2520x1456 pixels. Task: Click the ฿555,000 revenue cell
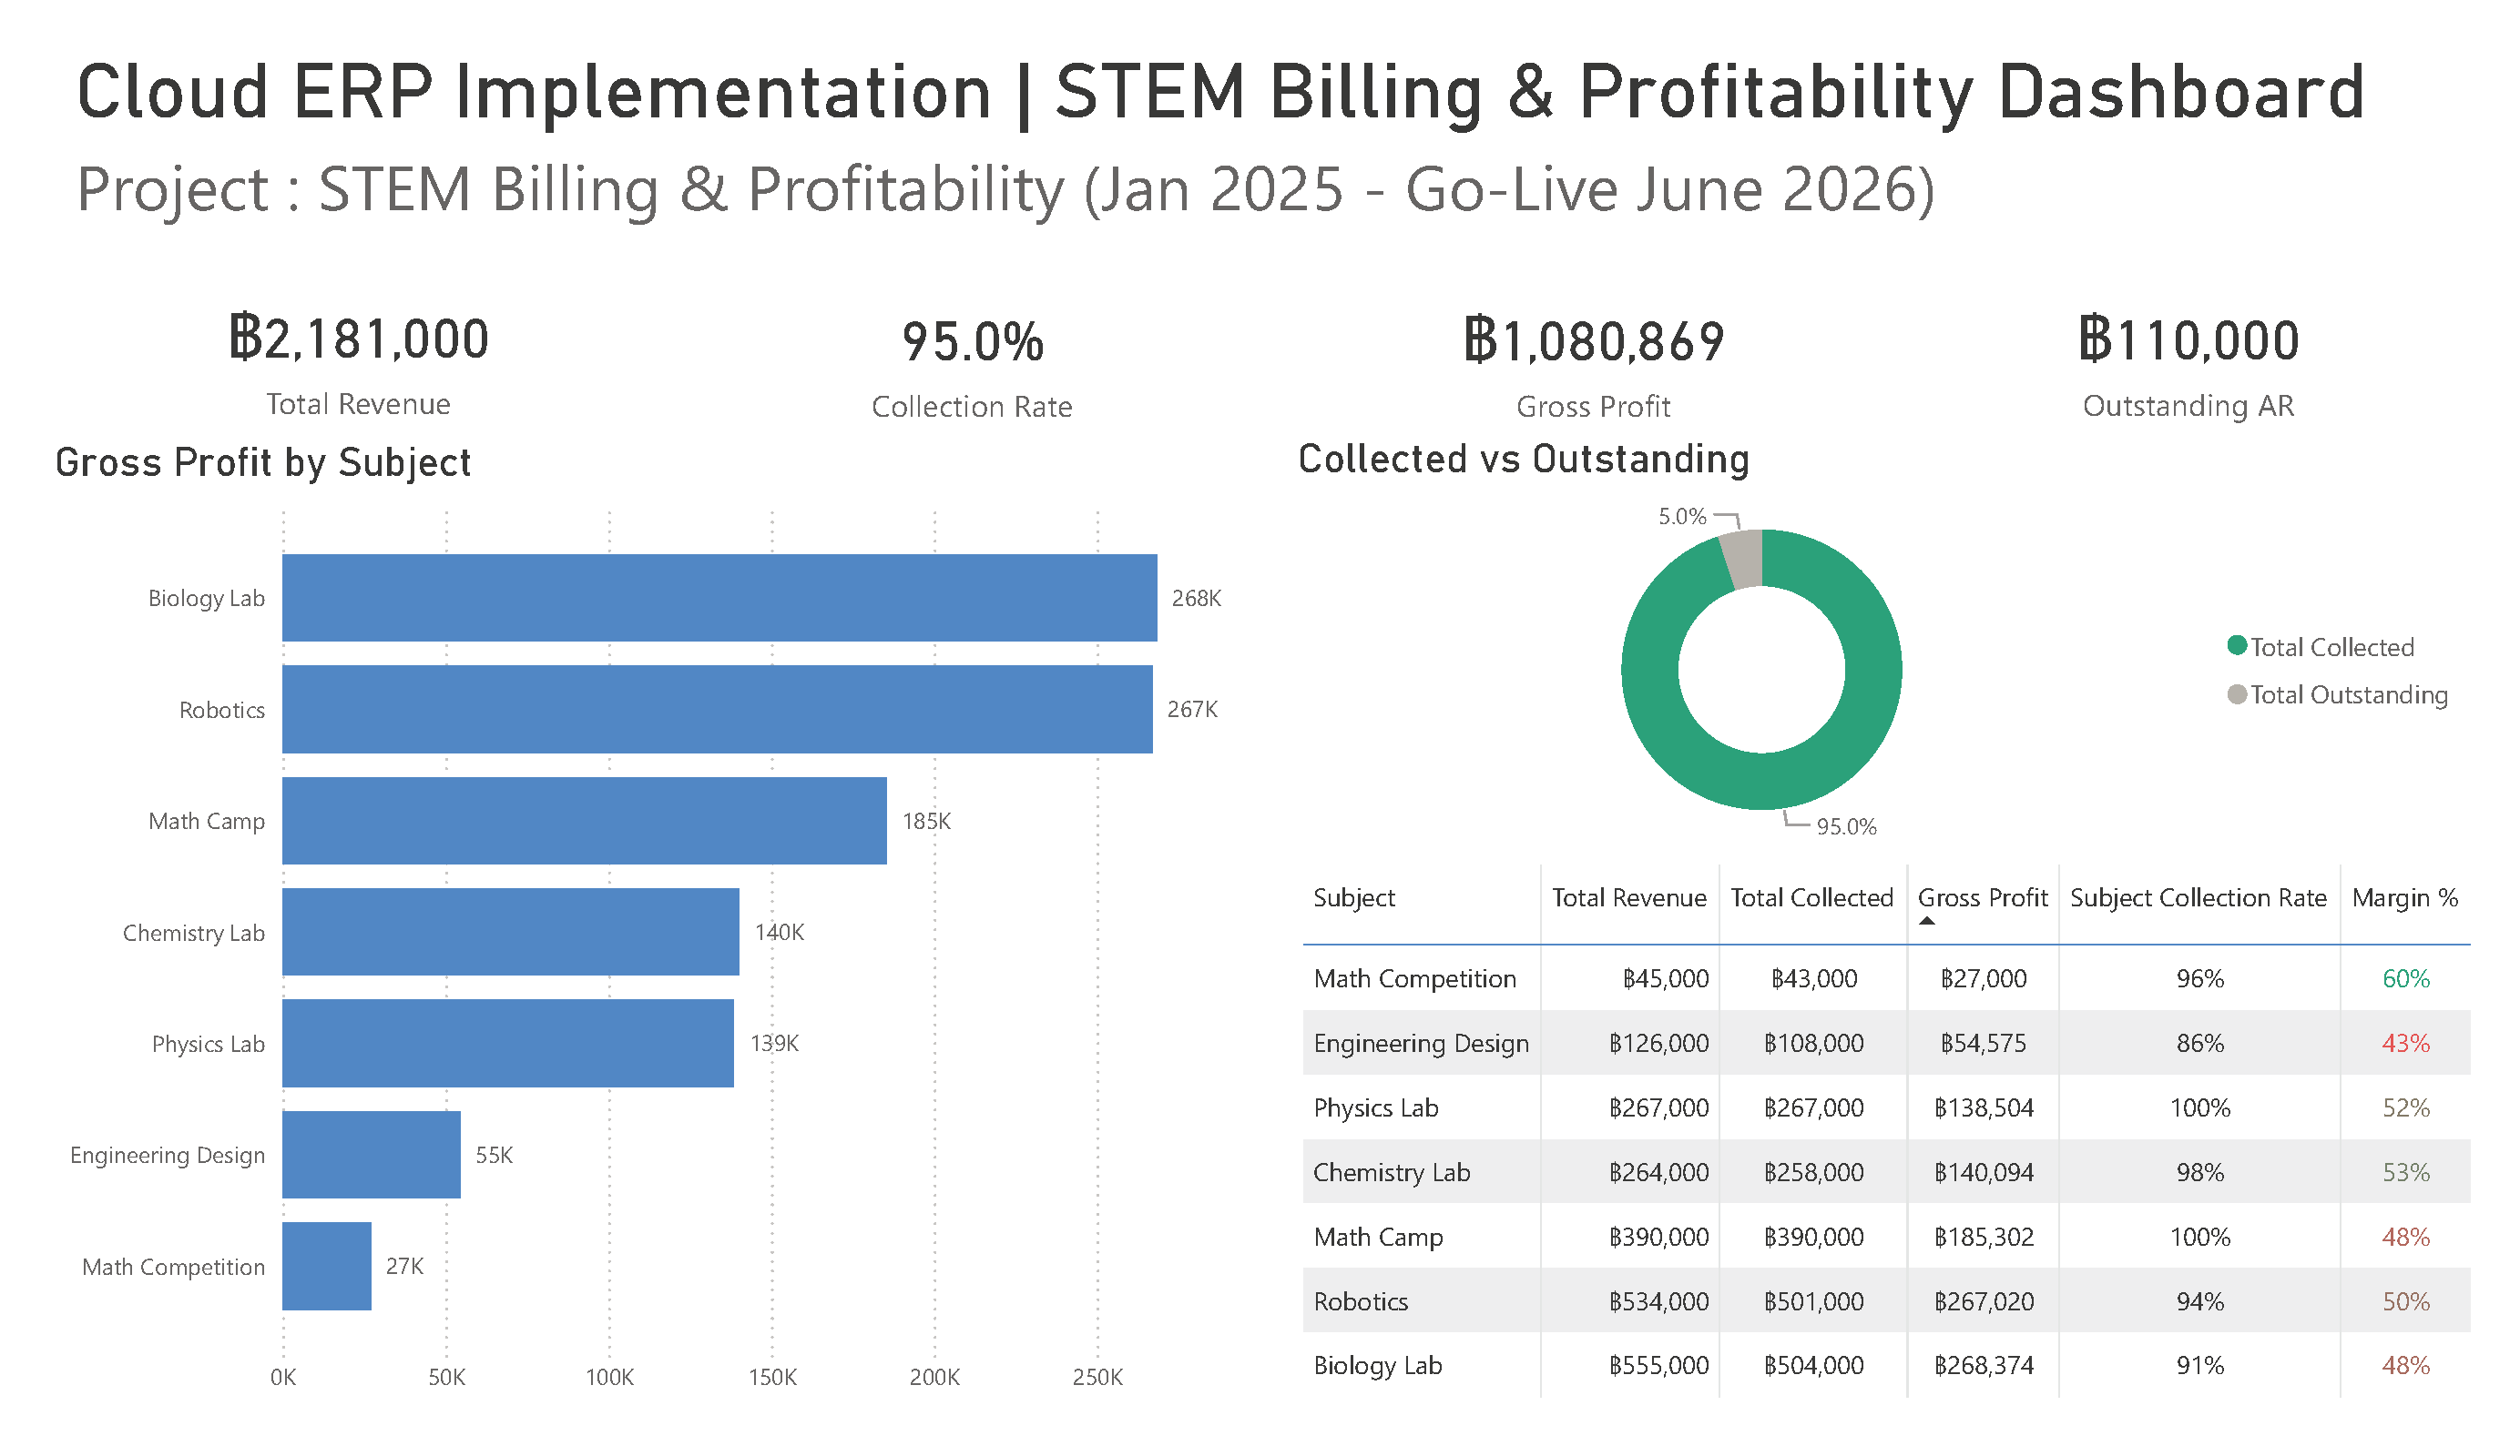click(1658, 1365)
